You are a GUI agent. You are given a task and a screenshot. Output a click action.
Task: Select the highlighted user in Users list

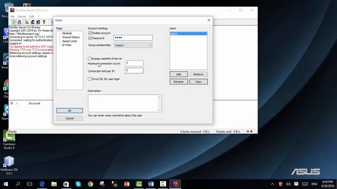[x=189, y=34]
